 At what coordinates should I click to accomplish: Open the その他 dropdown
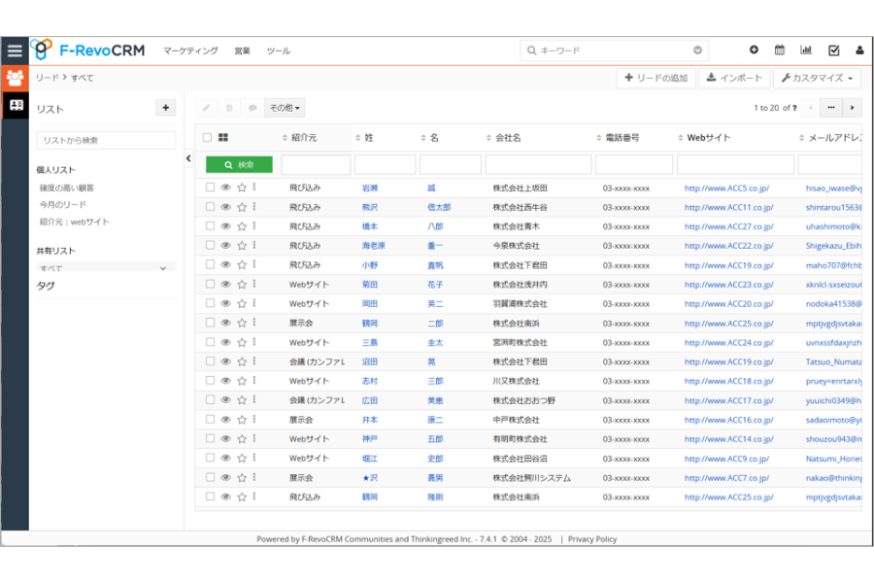pos(285,108)
